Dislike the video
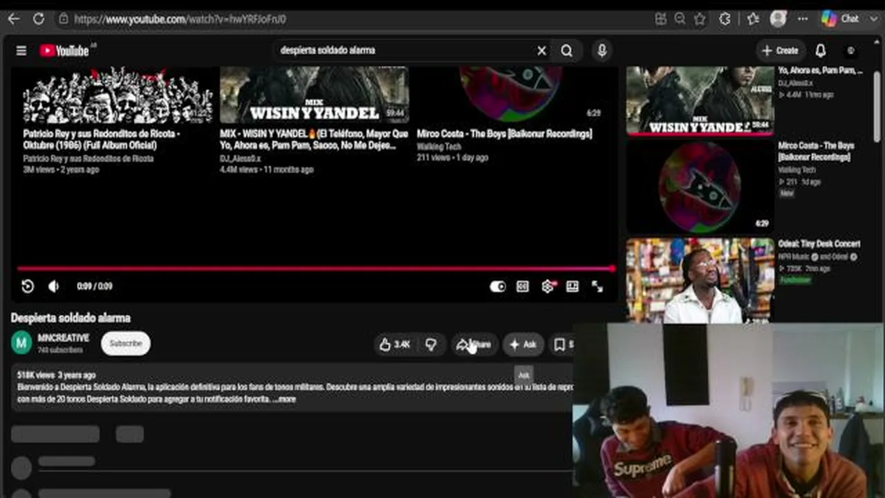 [431, 344]
